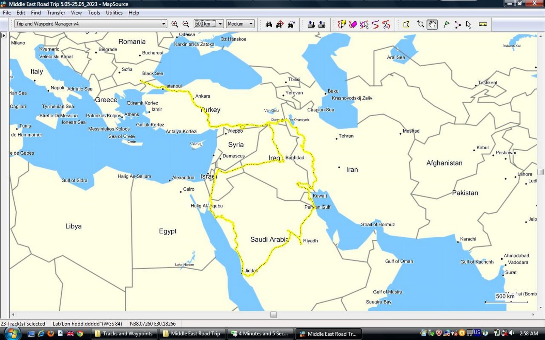Screen dimensions: 545x340
Task: Expand the 500 km map scale dropdown
Action: coord(220,24)
